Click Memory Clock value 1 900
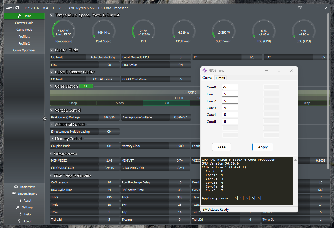Viewport: 334px width, 228px height. tap(180, 146)
